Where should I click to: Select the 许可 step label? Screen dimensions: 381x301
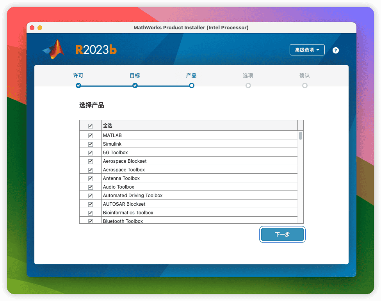click(78, 75)
